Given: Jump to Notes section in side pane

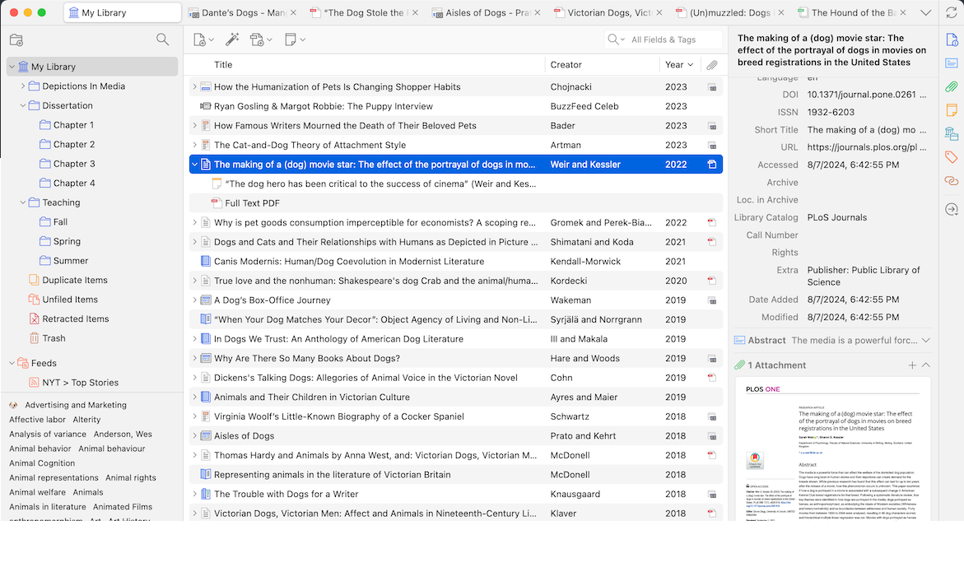Looking at the screenshot, I should tap(951, 110).
